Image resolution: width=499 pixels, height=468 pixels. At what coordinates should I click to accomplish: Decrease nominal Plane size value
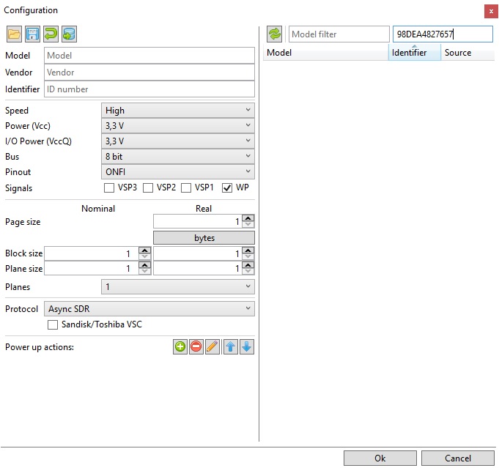click(145, 272)
